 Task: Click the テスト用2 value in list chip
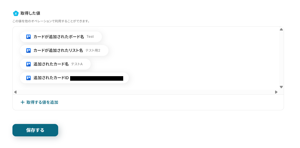(93, 50)
